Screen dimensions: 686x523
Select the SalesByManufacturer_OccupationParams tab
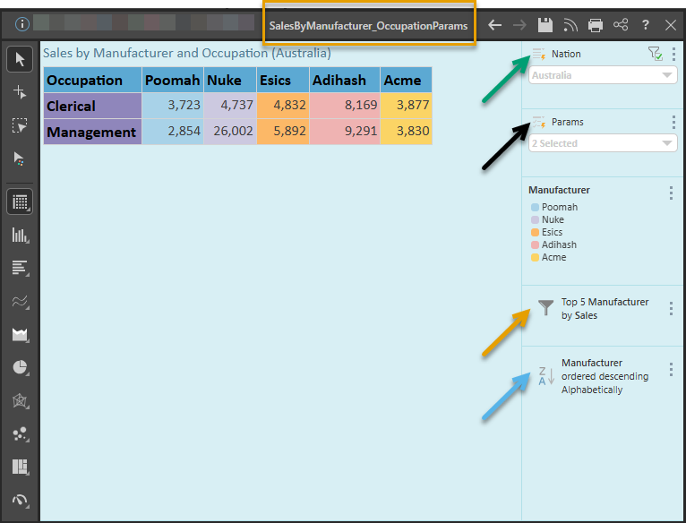pyautogui.click(x=368, y=26)
